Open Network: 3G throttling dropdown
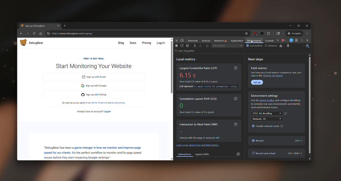The width and height of the screenshot is (341, 181). (x=267, y=119)
